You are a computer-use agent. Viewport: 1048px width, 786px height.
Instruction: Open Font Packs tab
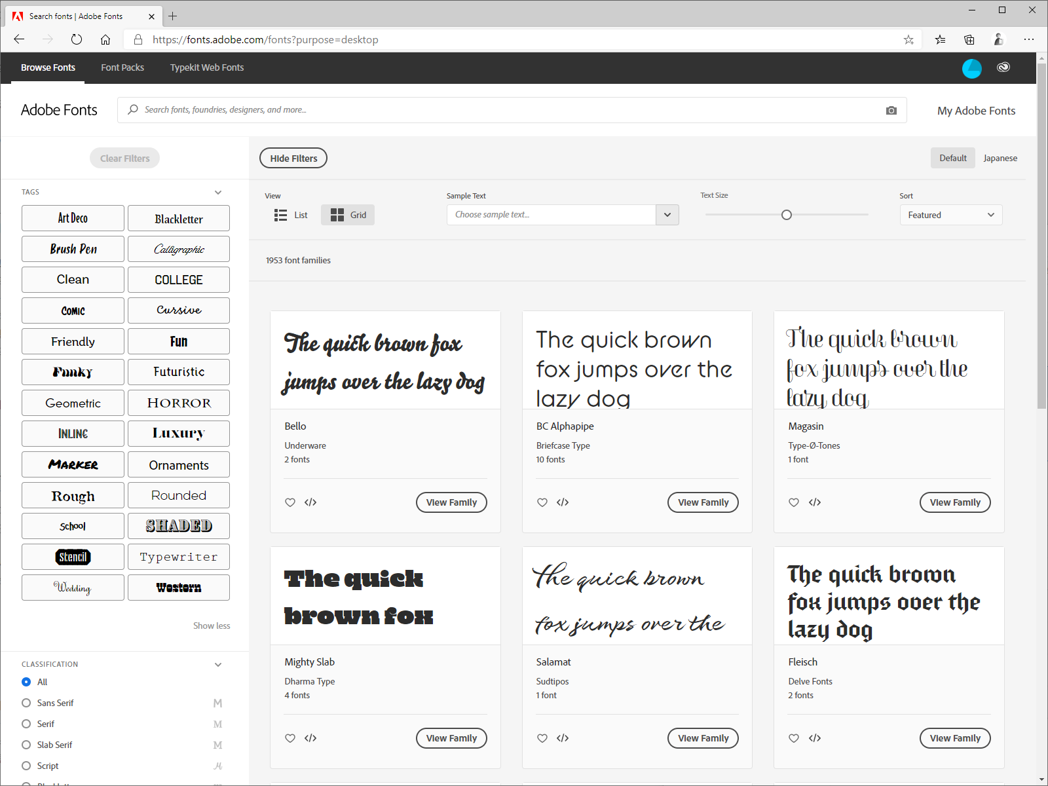tap(122, 67)
